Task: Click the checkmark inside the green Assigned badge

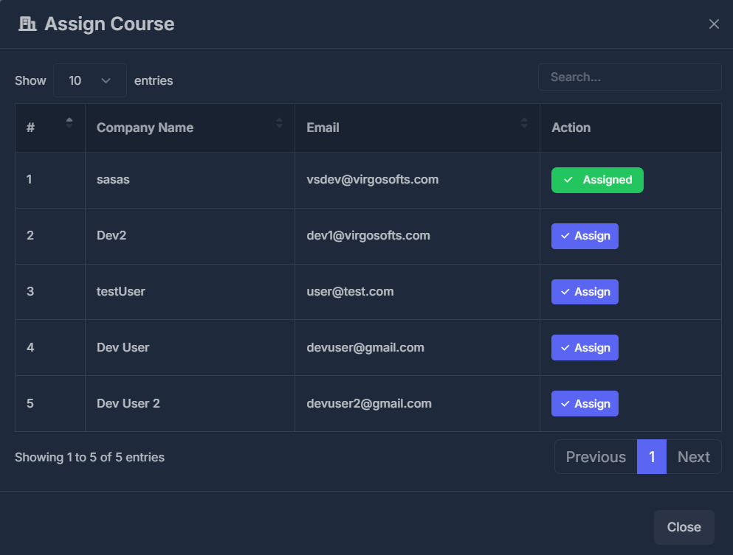Action: (568, 179)
